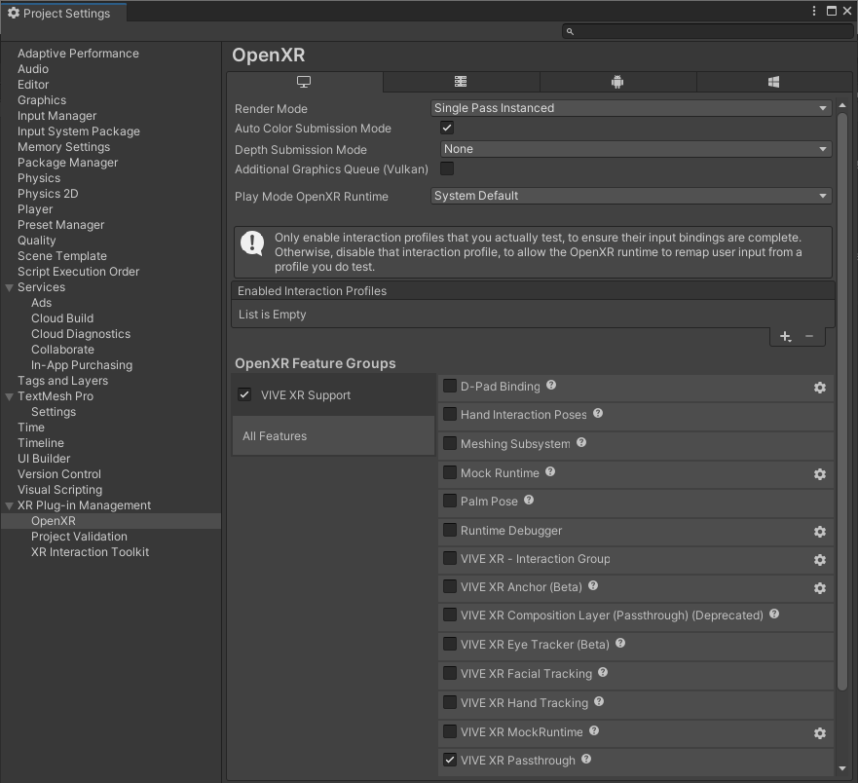
Task: Enable VIVE XR Eye Tracker (Beta)
Action: (x=449, y=644)
